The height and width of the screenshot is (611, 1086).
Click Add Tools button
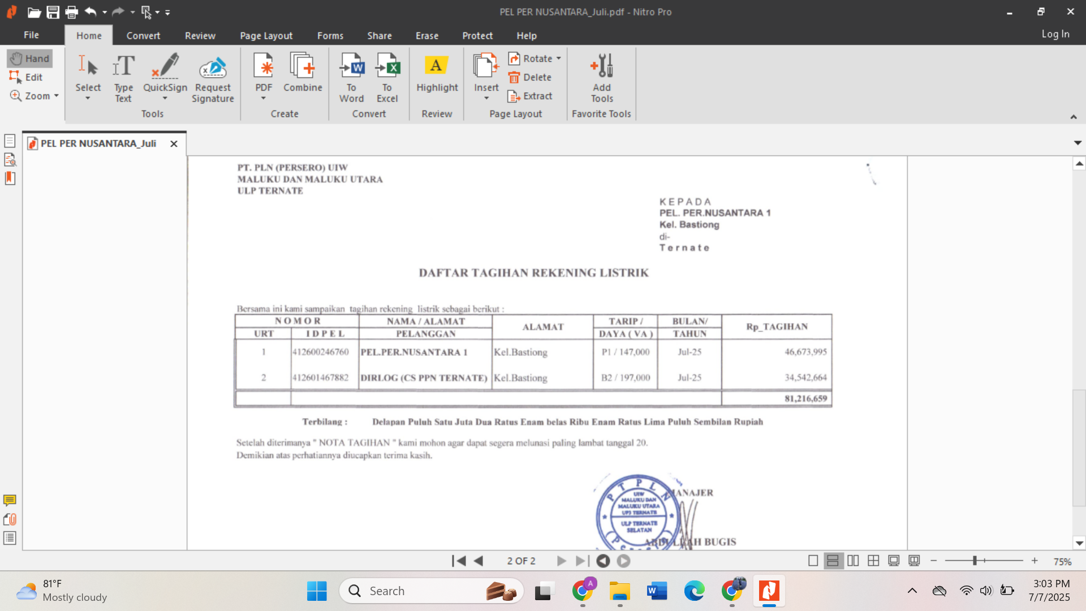[602, 78]
